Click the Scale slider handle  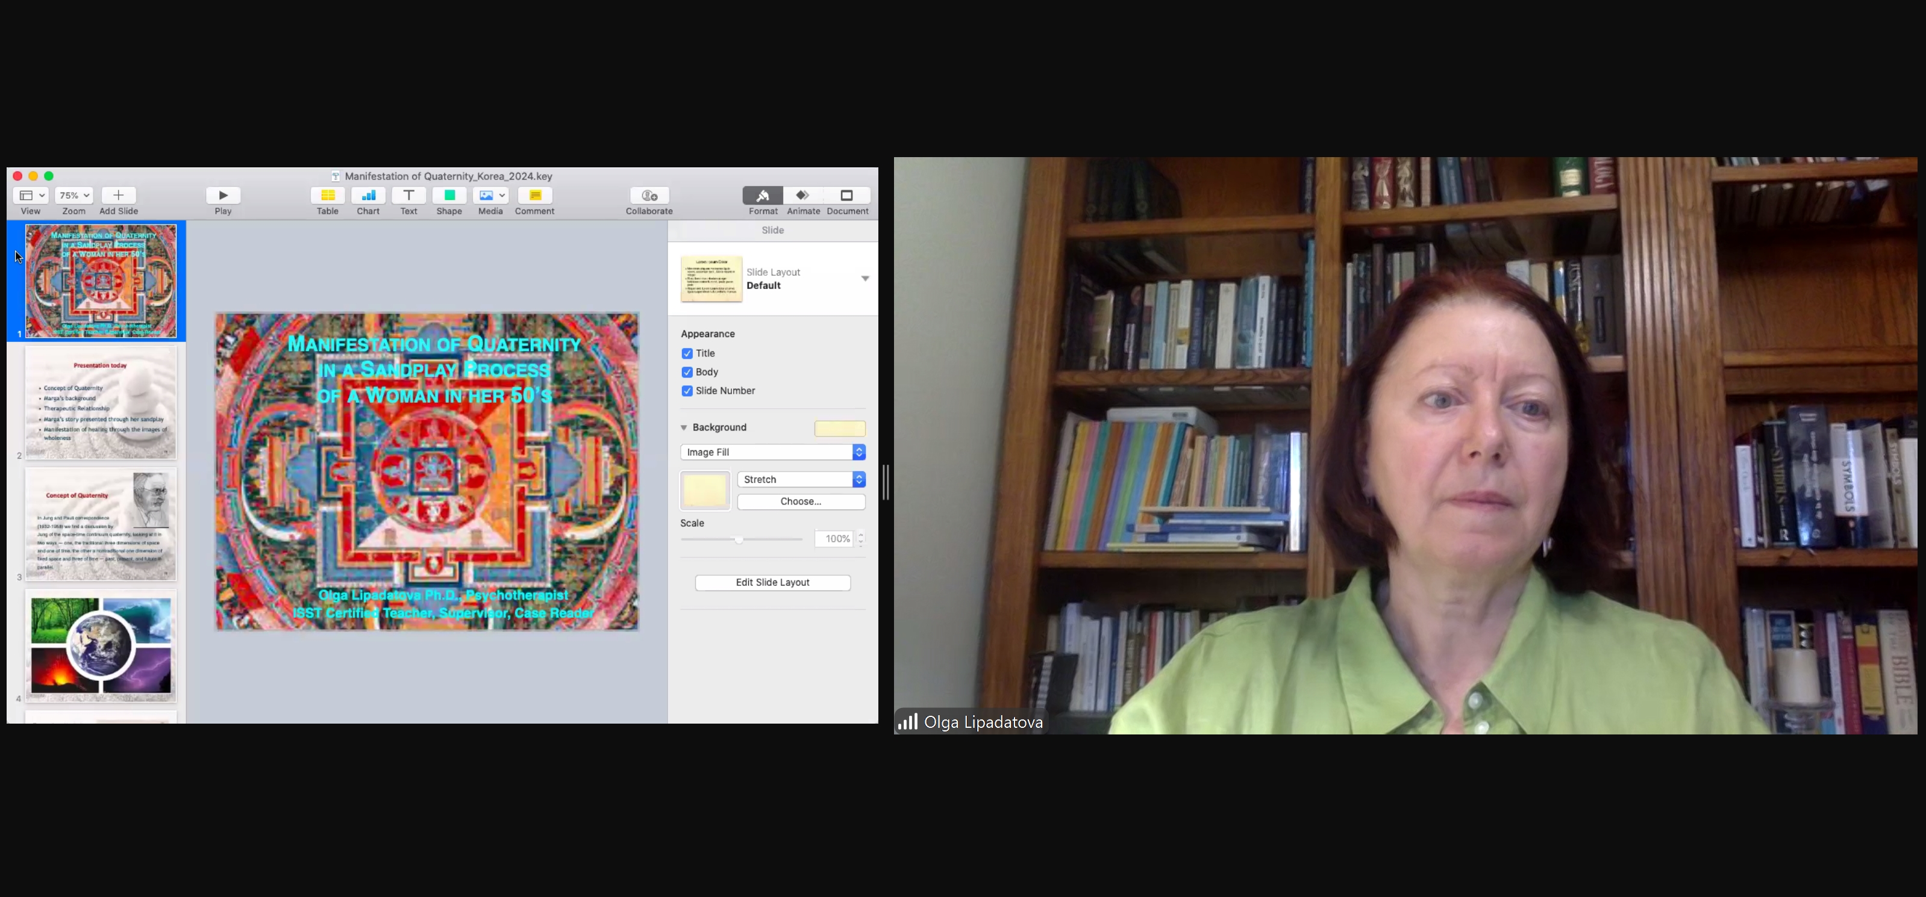tap(739, 539)
